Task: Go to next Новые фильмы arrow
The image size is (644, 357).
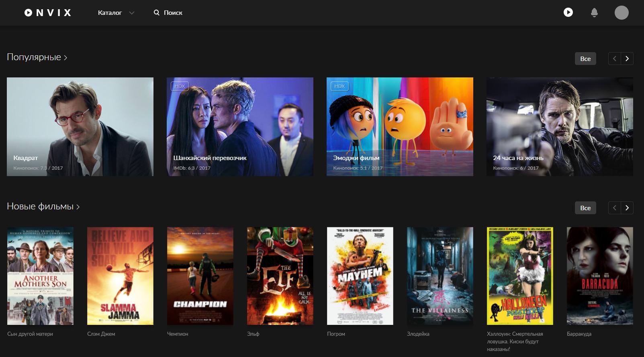Action: 627,208
